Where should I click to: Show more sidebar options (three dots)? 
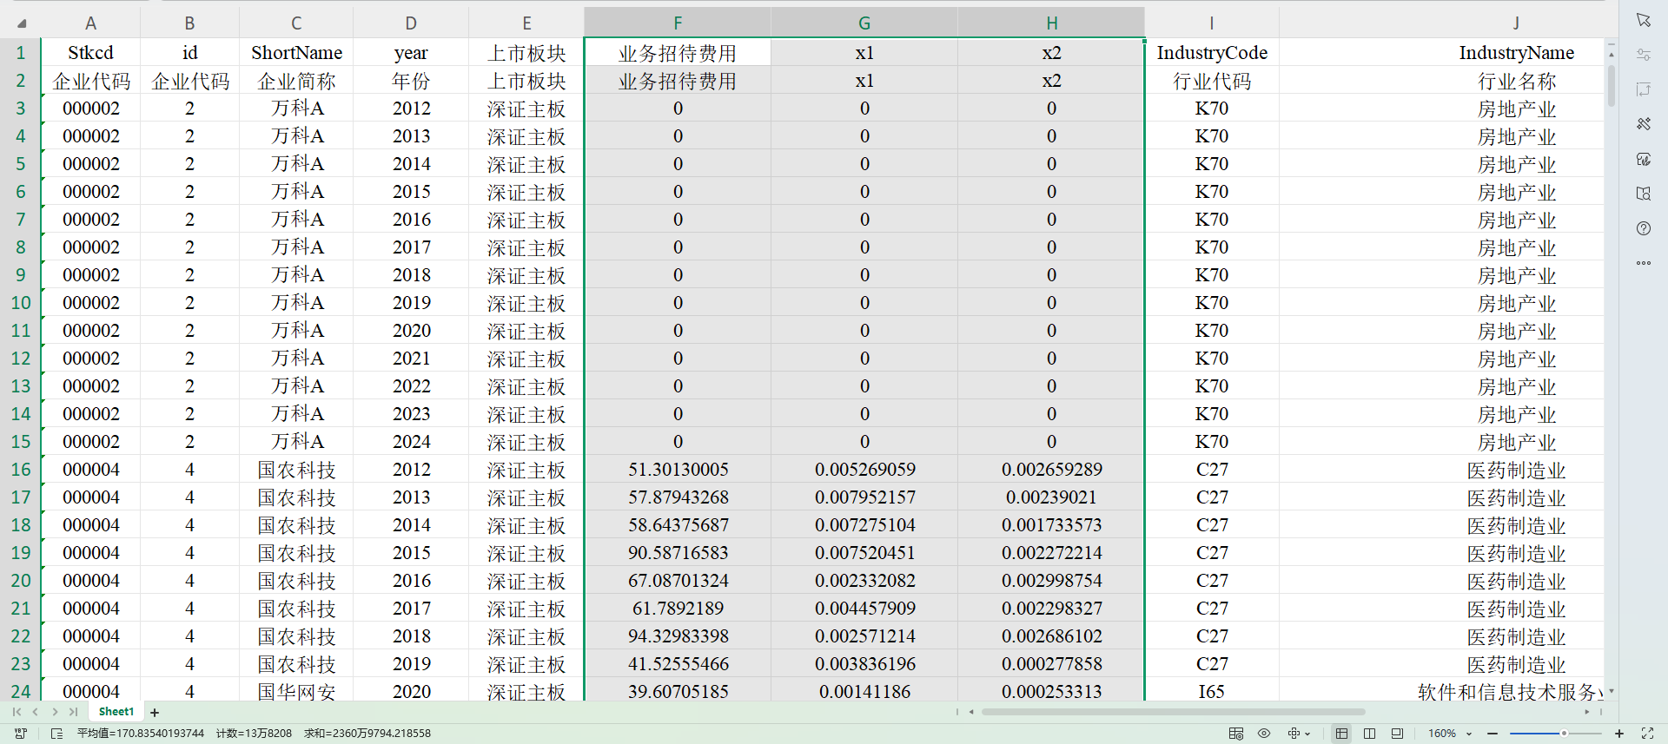pos(1643,263)
